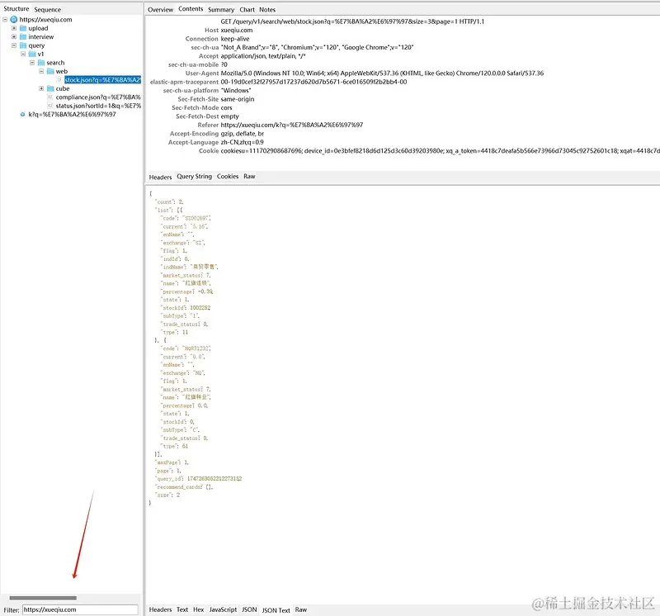Click the Host xueqiu.com header row

click(x=229, y=31)
